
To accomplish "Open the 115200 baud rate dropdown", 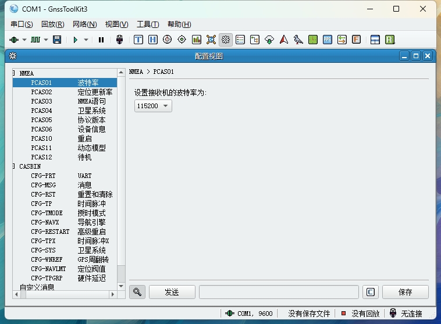I will click(x=153, y=106).
